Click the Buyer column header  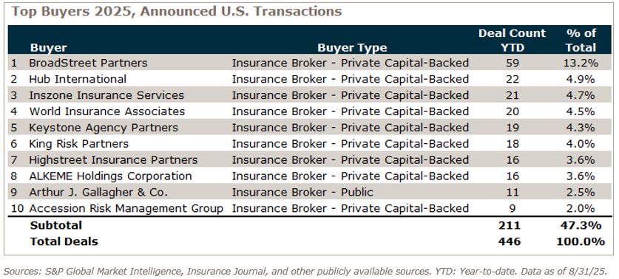(49, 48)
